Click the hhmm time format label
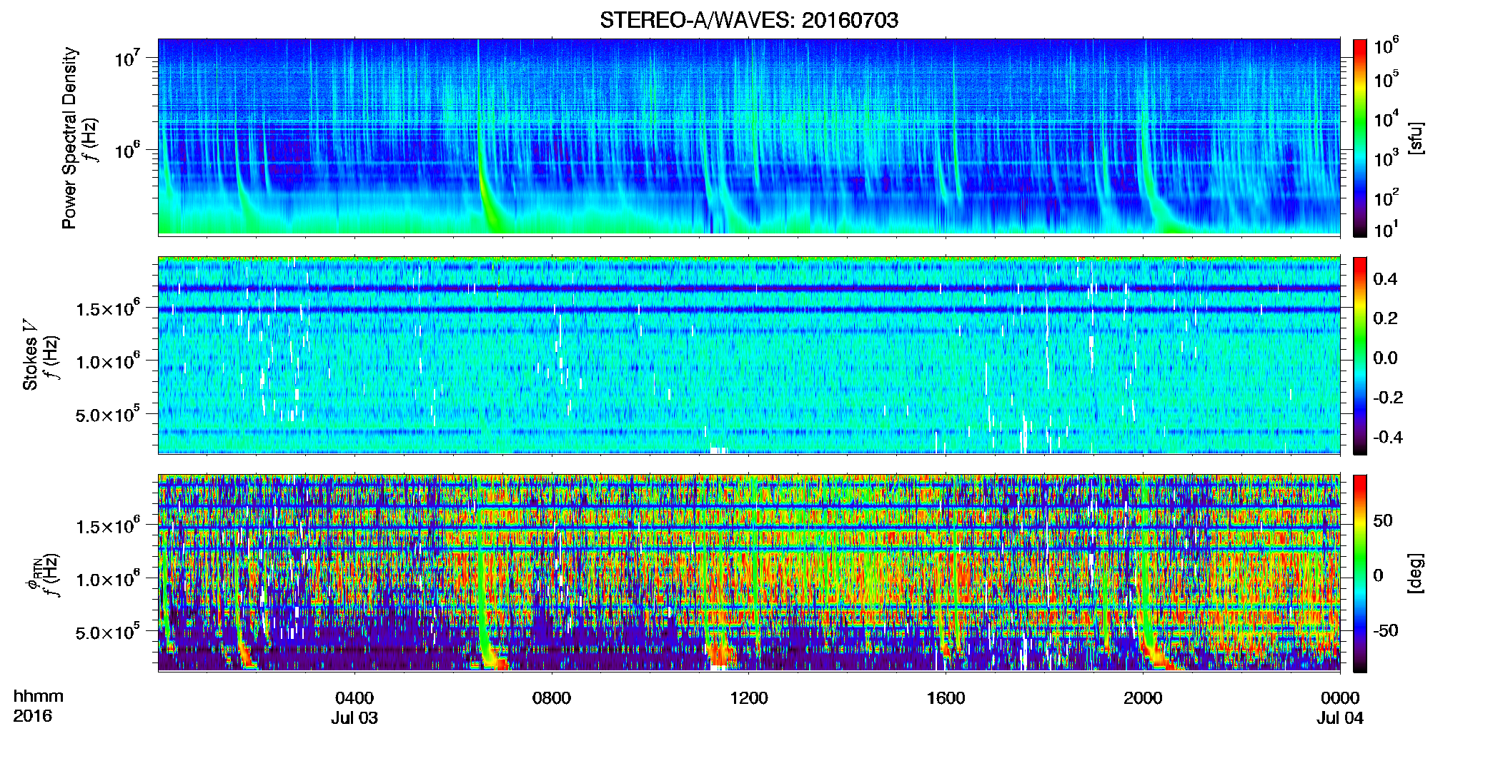Viewport: 1498px width, 771px height. [x=39, y=697]
